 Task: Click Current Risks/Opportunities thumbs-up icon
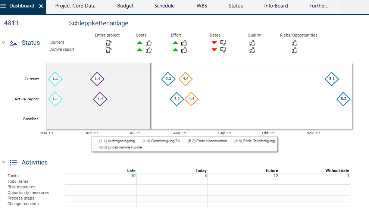[294, 43]
